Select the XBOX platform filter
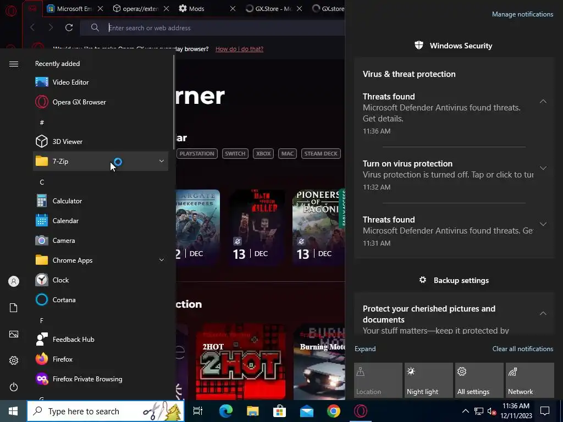The width and height of the screenshot is (563, 422). click(263, 154)
